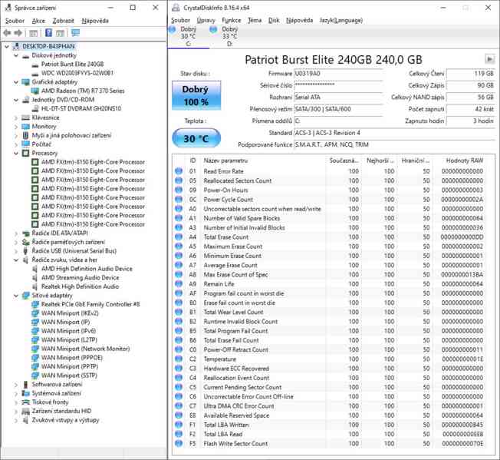Click the Dobrý 100 % health status button
This screenshot has width=500, height=460.
[x=196, y=95]
